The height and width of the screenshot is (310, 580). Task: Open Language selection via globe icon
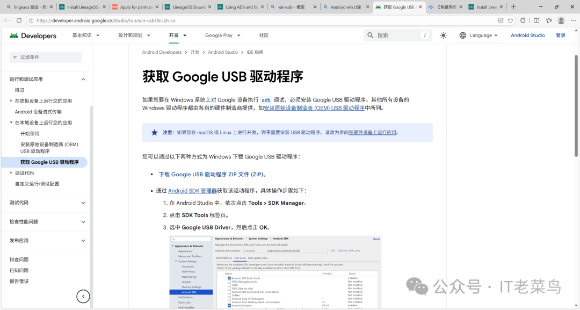(462, 35)
